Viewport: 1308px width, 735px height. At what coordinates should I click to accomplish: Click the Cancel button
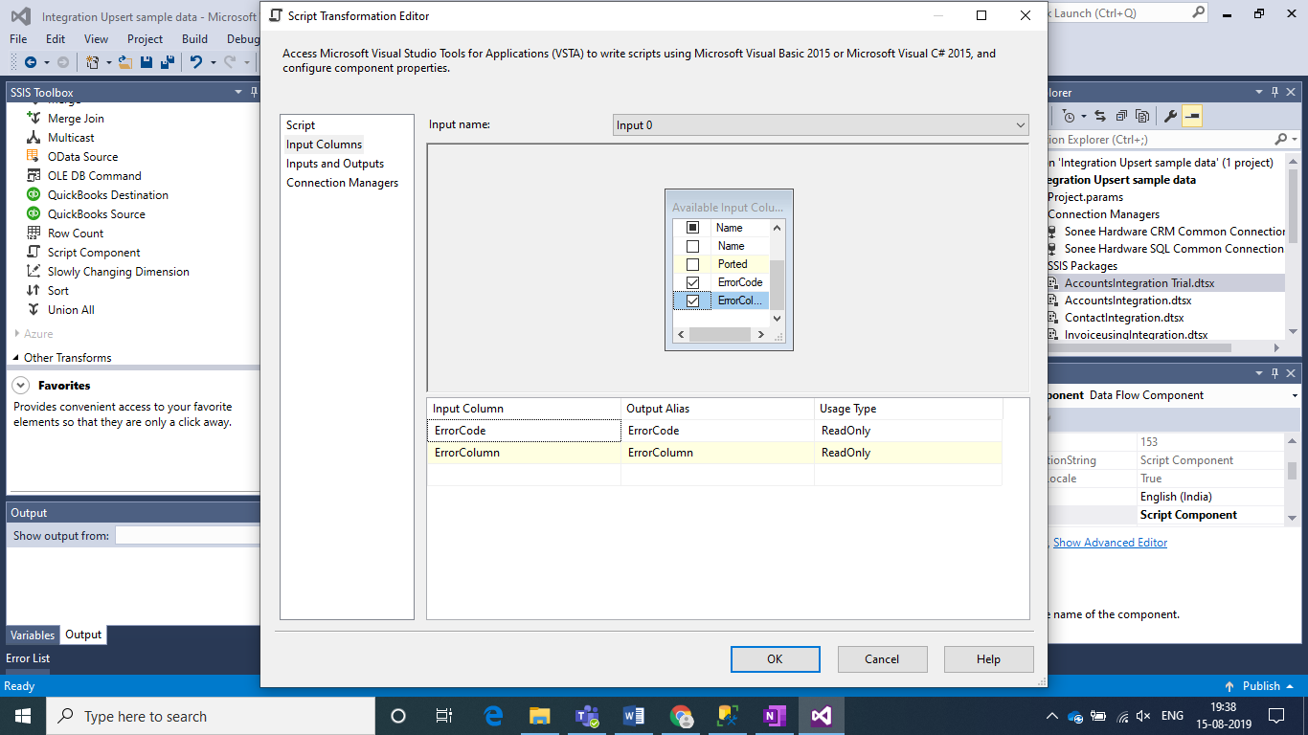point(882,658)
